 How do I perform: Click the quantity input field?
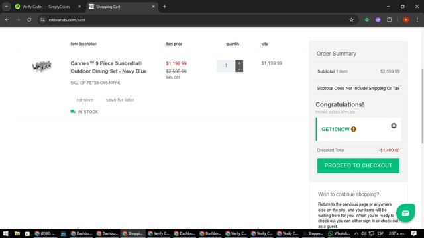click(226, 66)
